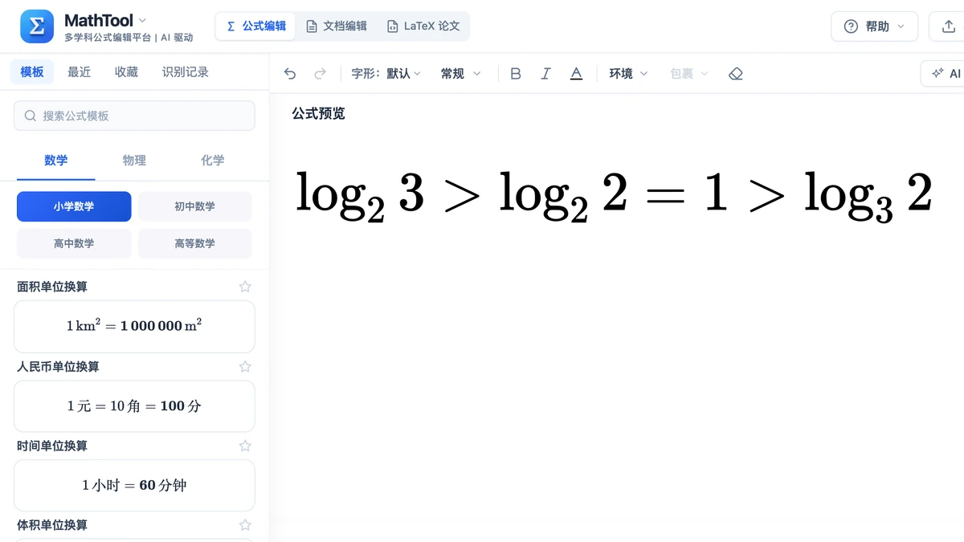Image resolution: width=964 pixels, height=542 pixels.
Task: Select the 数学 subject tab
Action: click(56, 161)
